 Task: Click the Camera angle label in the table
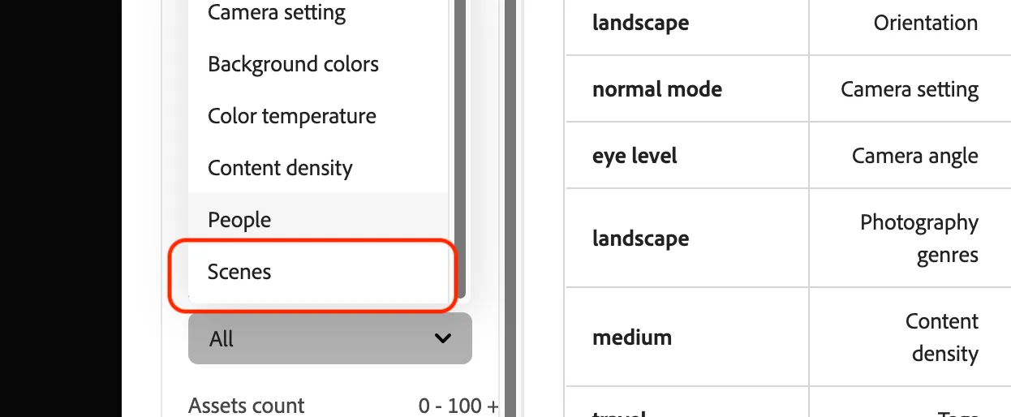[915, 156]
